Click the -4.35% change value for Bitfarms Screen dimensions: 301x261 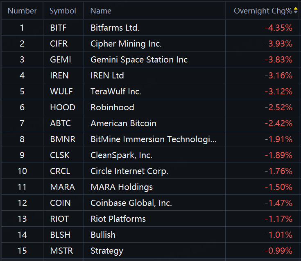click(x=278, y=28)
